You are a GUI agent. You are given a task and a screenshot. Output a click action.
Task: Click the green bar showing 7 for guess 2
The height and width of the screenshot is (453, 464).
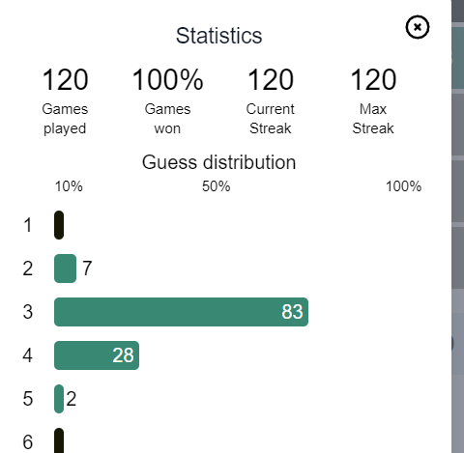click(65, 269)
